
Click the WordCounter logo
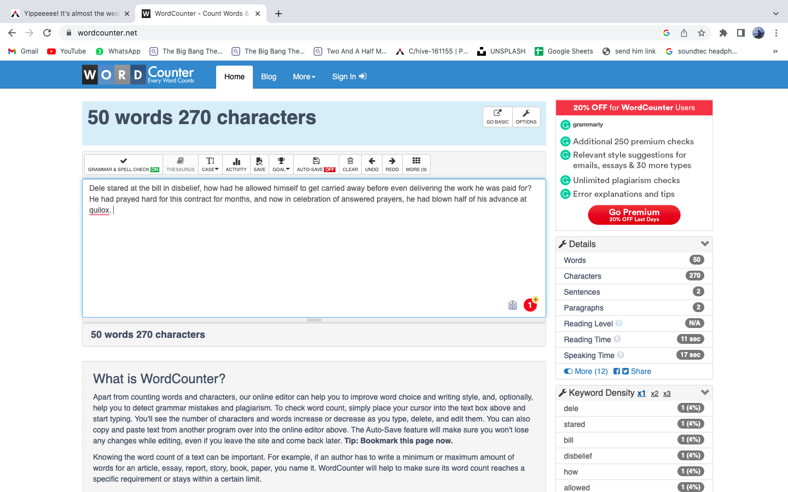pyautogui.click(x=138, y=75)
